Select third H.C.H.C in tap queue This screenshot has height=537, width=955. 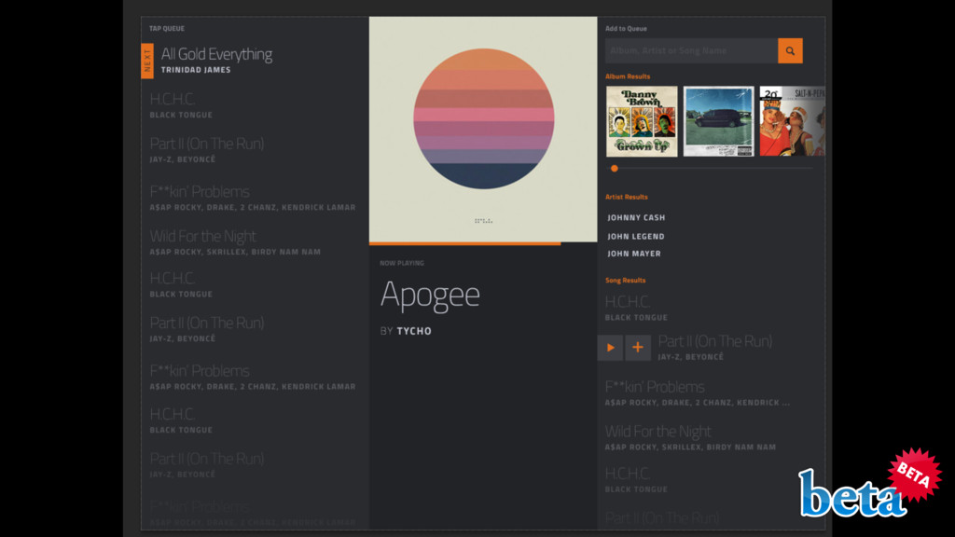(x=181, y=420)
